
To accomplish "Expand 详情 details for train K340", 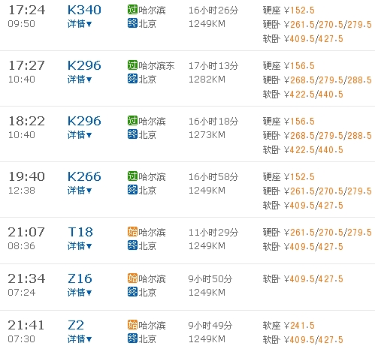I will (80, 24).
